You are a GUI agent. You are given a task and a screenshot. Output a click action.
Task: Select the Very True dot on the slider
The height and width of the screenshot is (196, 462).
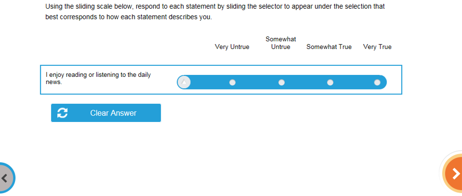[377, 82]
